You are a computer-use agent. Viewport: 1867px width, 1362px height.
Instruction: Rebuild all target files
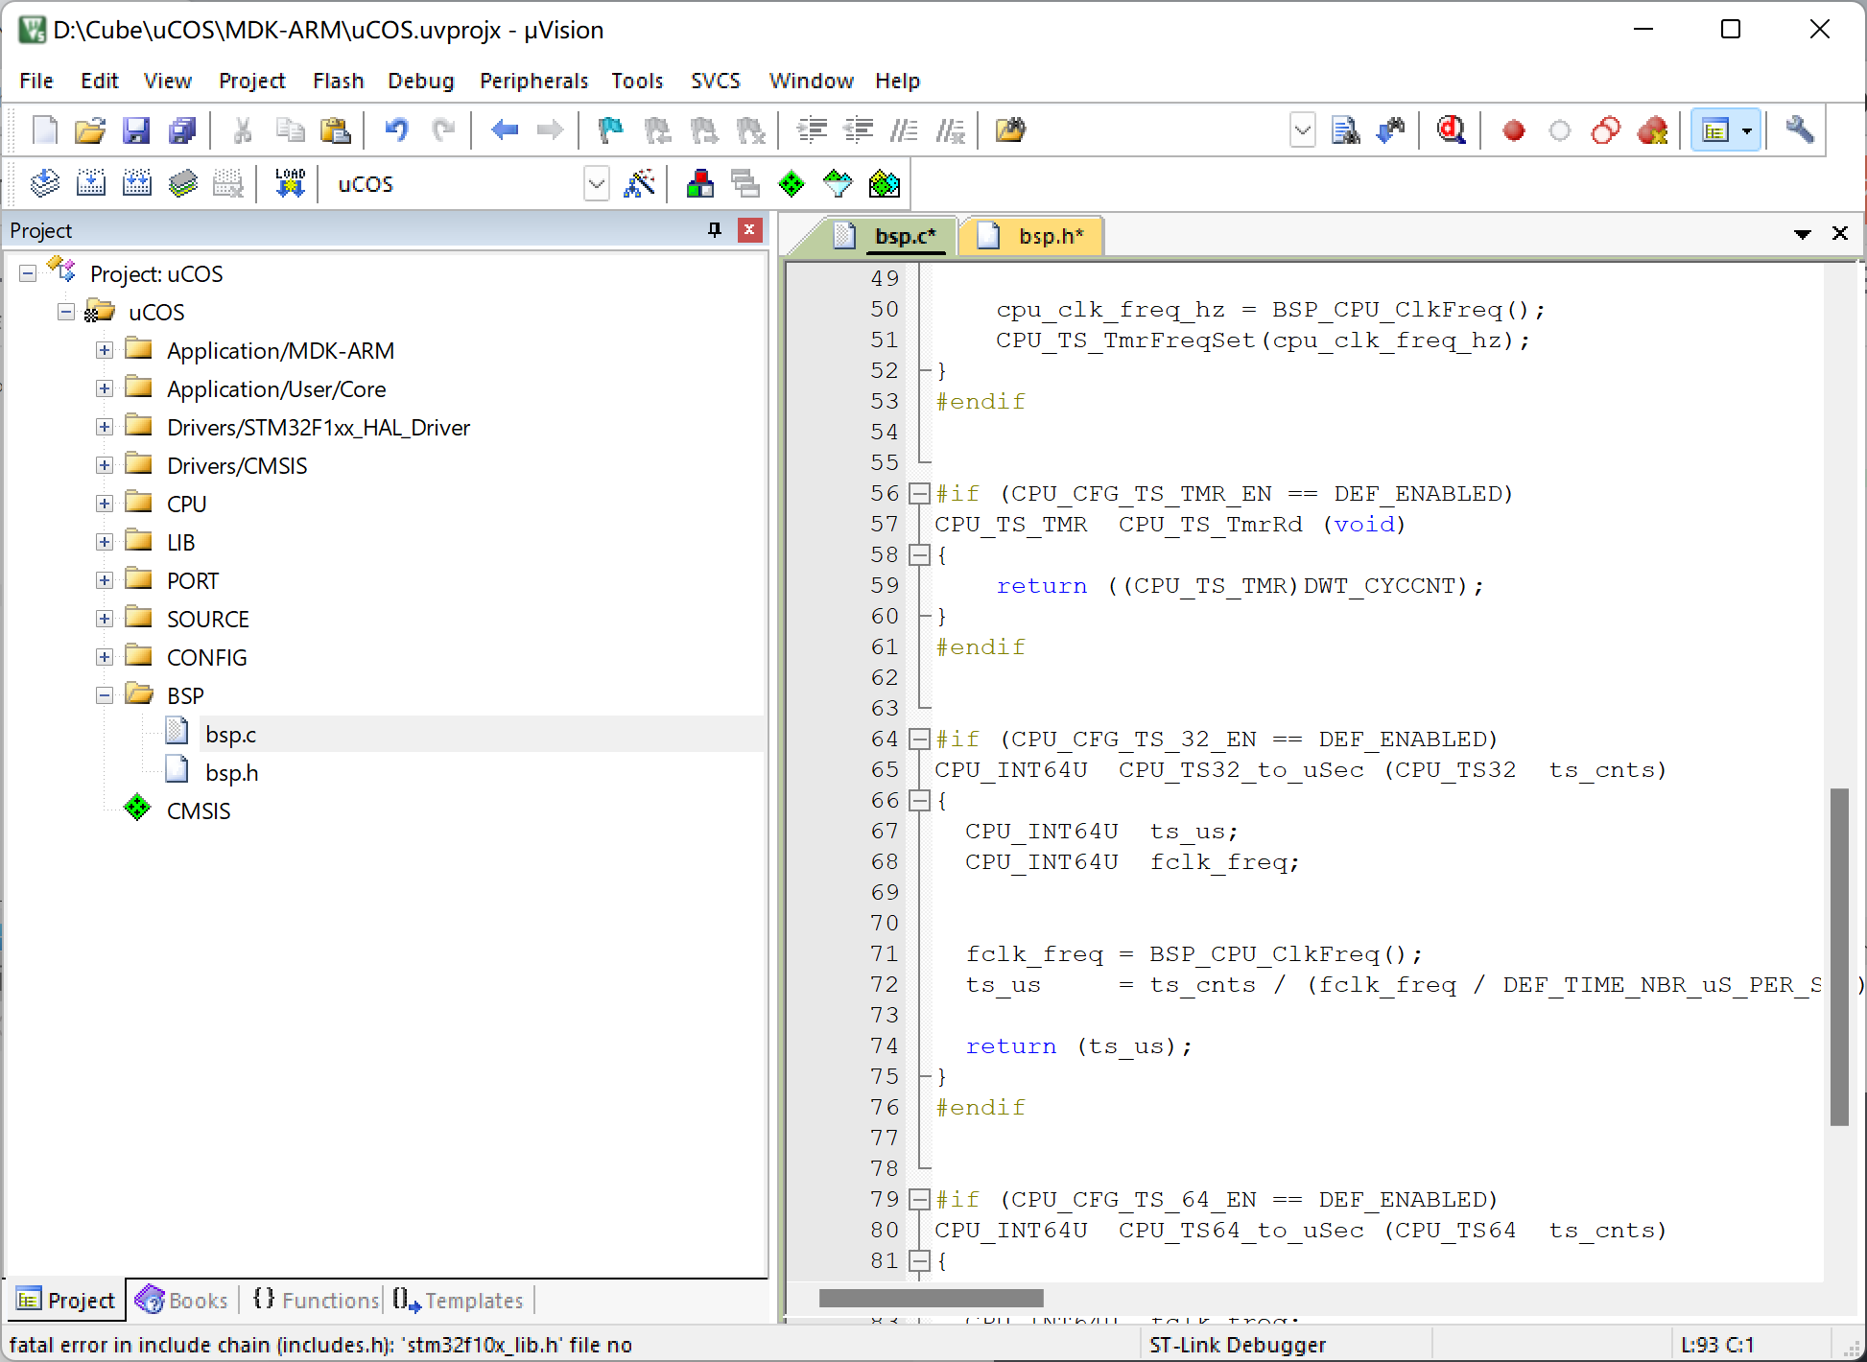[x=137, y=183]
